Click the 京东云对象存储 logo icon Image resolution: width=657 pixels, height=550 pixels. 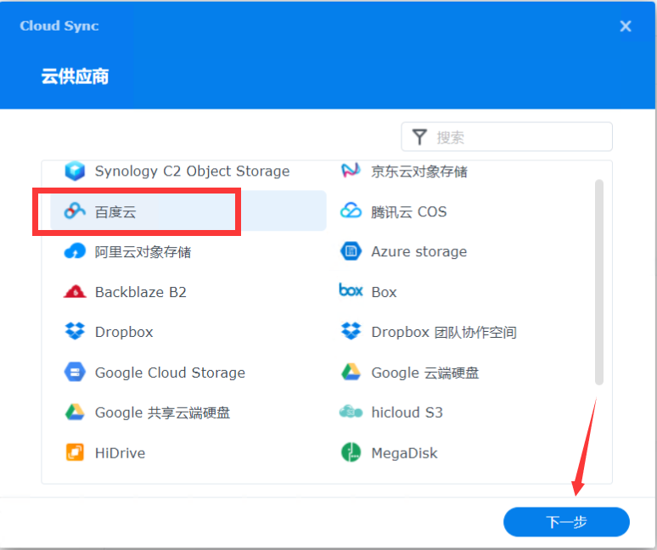point(351,171)
